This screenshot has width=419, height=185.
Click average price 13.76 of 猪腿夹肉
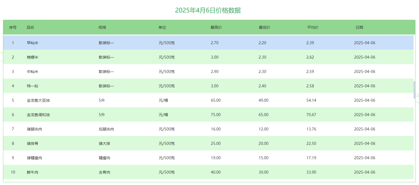[x=311, y=129]
